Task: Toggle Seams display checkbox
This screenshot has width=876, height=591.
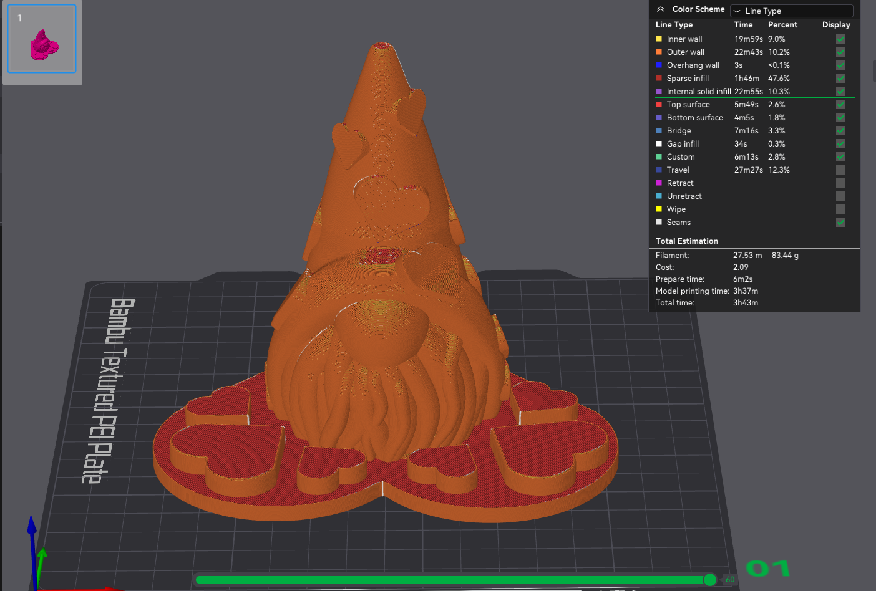Action: [840, 222]
